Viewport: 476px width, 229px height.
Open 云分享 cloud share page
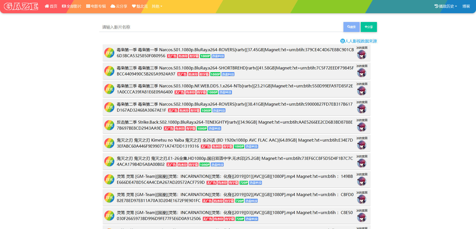click(x=119, y=6)
